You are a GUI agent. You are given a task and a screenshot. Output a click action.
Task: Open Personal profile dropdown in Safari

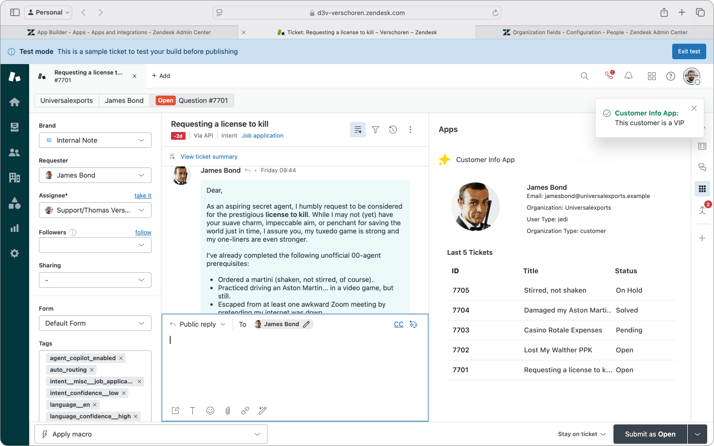48,12
